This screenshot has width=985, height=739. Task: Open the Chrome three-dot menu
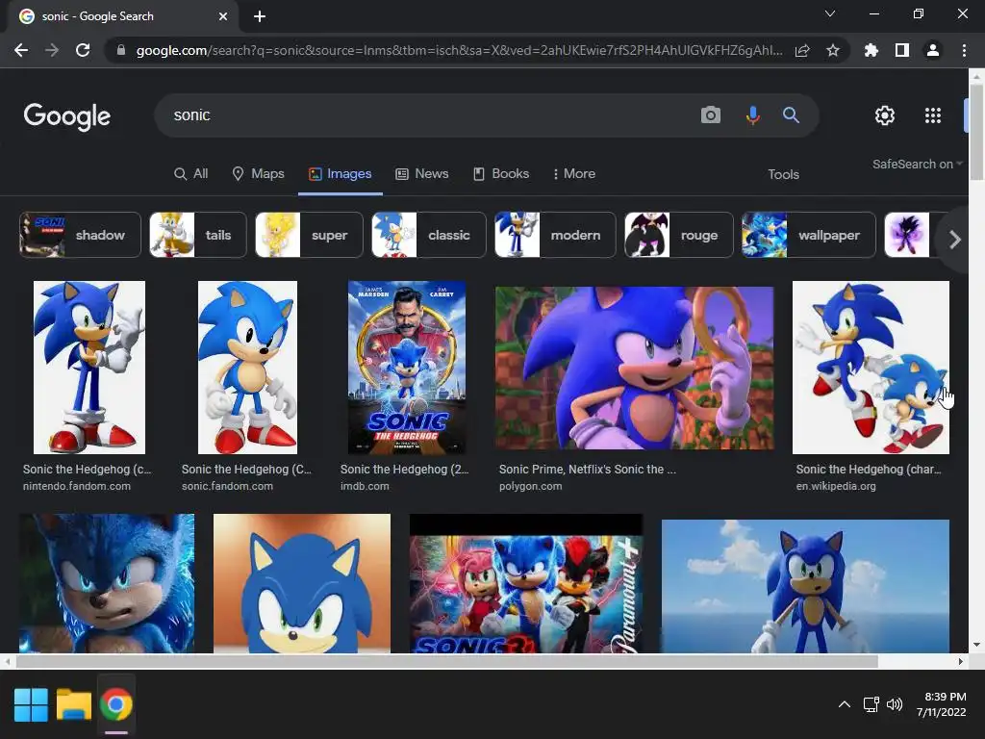point(964,50)
